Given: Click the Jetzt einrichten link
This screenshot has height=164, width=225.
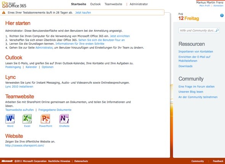Looking at the screenshot, I should pyautogui.click(x=120, y=36).
